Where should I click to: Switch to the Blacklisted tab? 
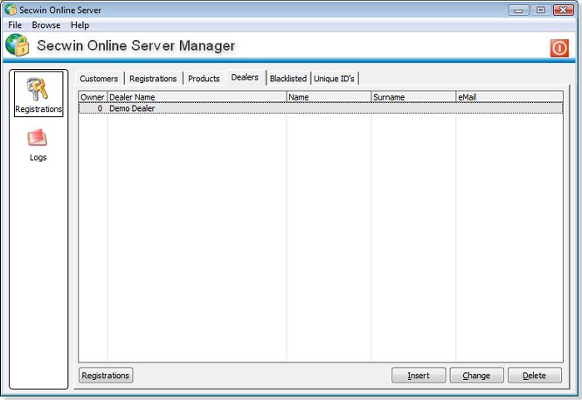pyautogui.click(x=288, y=79)
